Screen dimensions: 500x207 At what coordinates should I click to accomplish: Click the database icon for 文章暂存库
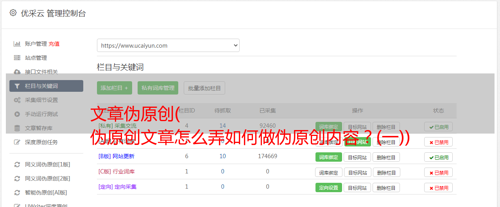pos(17,128)
